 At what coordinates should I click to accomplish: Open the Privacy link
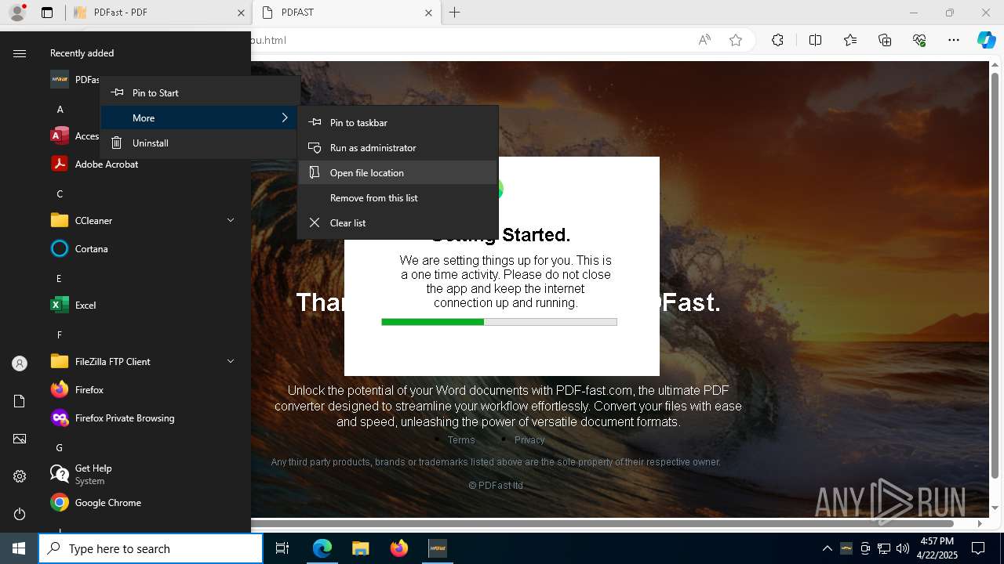coord(529,440)
